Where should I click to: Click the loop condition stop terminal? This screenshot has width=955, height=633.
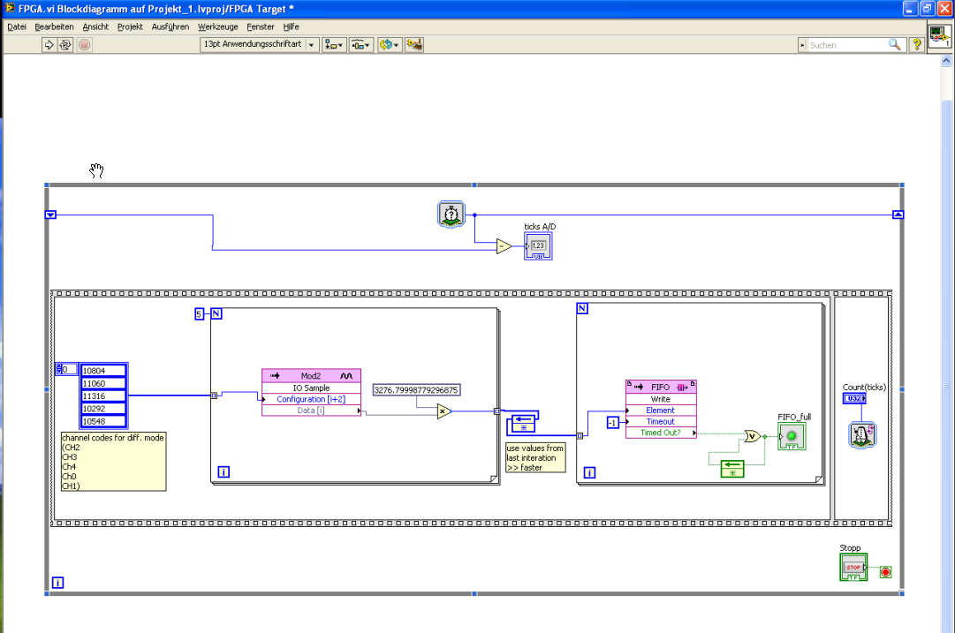(885, 572)
